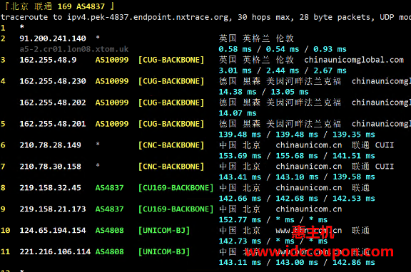Click the latency value 143.11 ms
Viewport: 411px width, 272px height.
(x=240, y=262)
